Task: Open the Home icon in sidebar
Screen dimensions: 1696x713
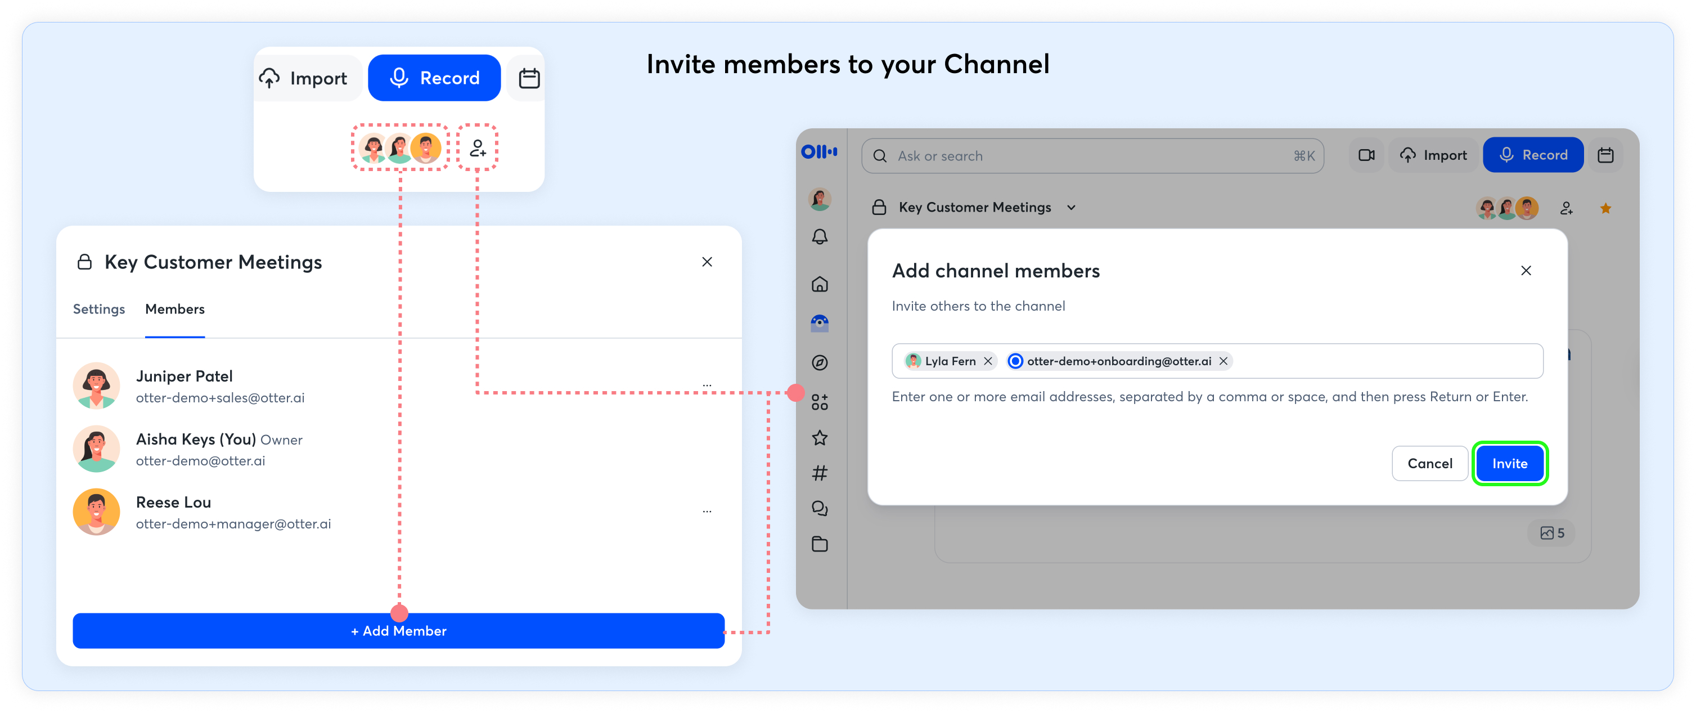Action: pyautogui.click(x=819, y=284)
